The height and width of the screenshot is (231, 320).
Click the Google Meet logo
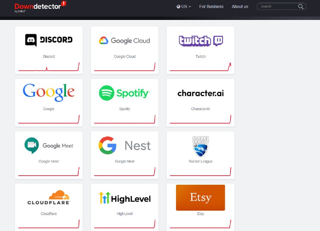49,145
